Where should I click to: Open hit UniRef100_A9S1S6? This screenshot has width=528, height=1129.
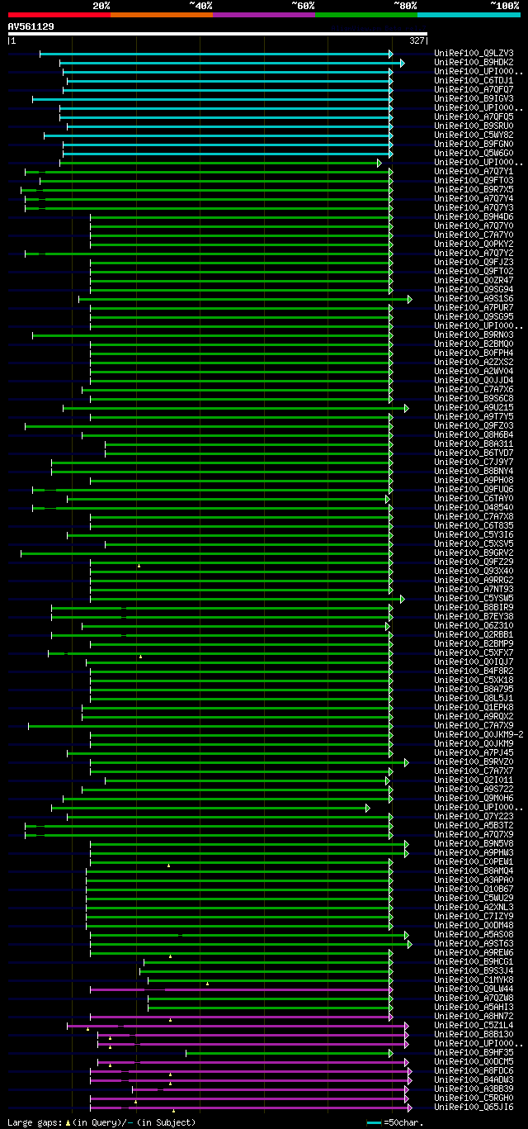click(x=474, y=299)
